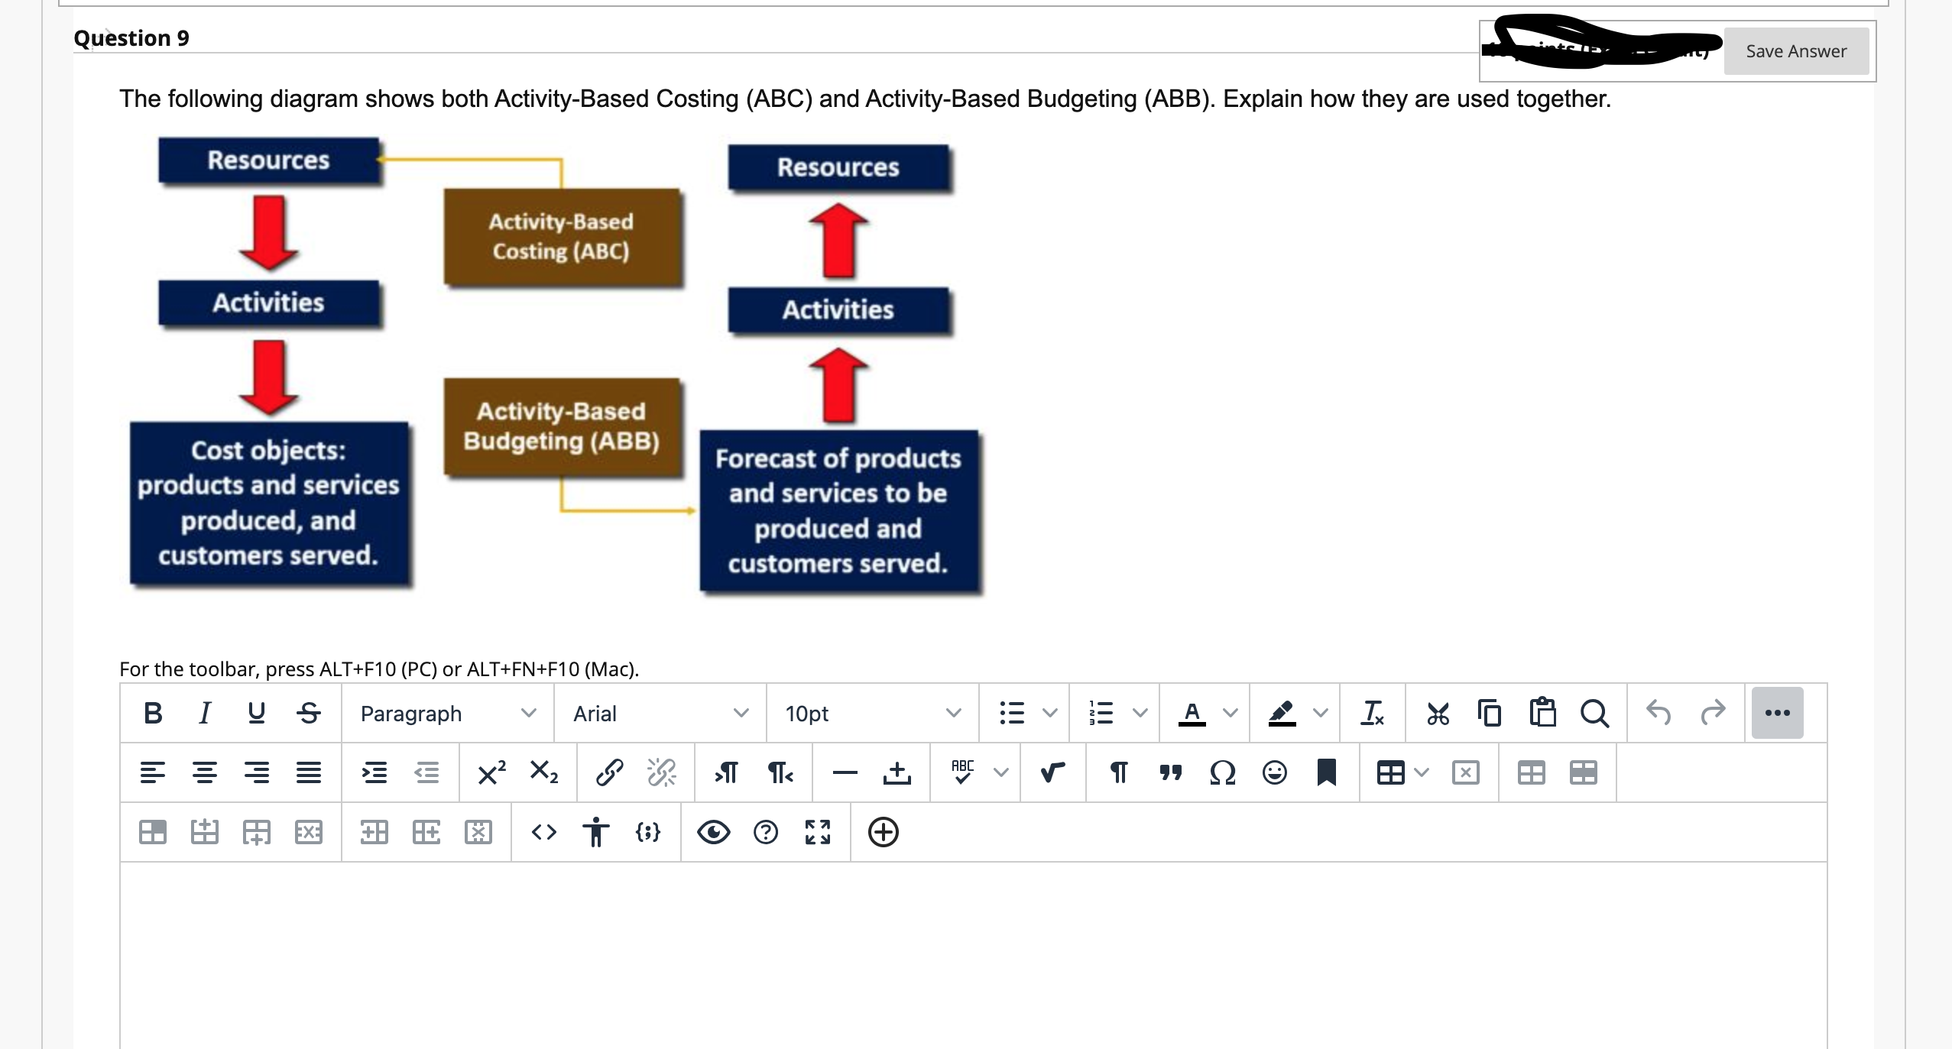Open source code view
Screen dimensions: 1952x1049
pos(543,832)
